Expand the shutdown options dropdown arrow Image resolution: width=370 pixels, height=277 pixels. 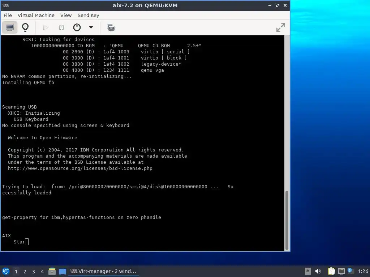tap(91, 27)
